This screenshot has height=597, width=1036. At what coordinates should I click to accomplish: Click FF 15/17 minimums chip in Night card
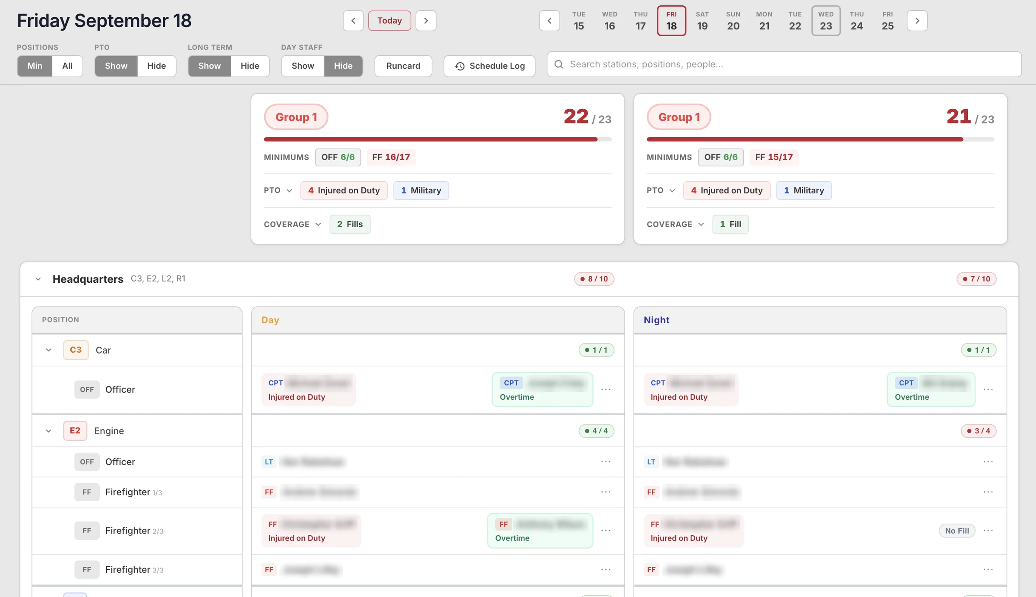[x=774, y=157]
